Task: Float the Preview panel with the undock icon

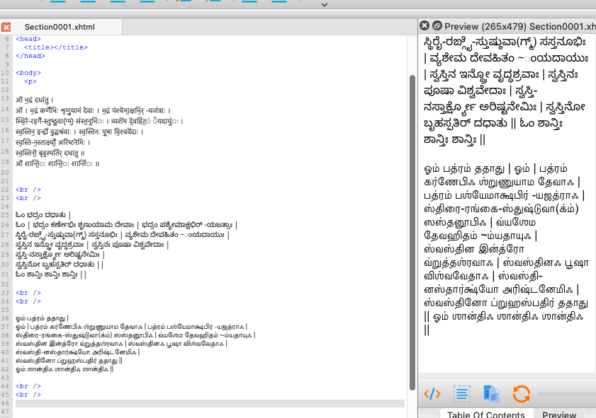Action: pos(437,25)
